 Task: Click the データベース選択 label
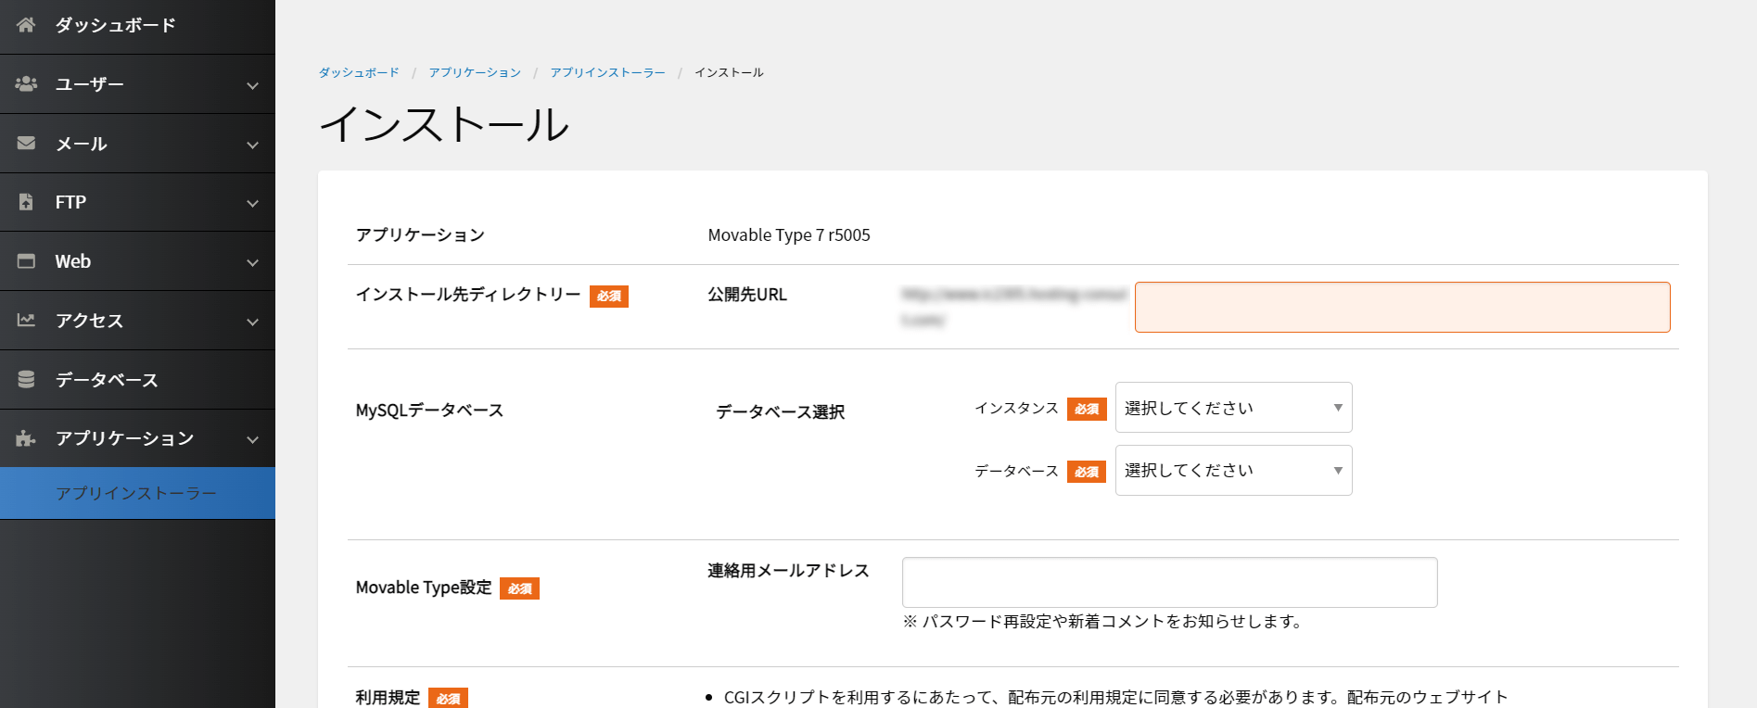[780, 411]
